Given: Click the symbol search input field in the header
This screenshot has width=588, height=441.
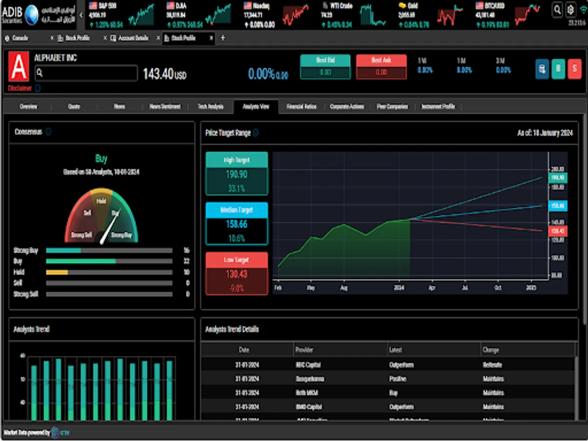Looking at the screenshot, I should point(86,73).
